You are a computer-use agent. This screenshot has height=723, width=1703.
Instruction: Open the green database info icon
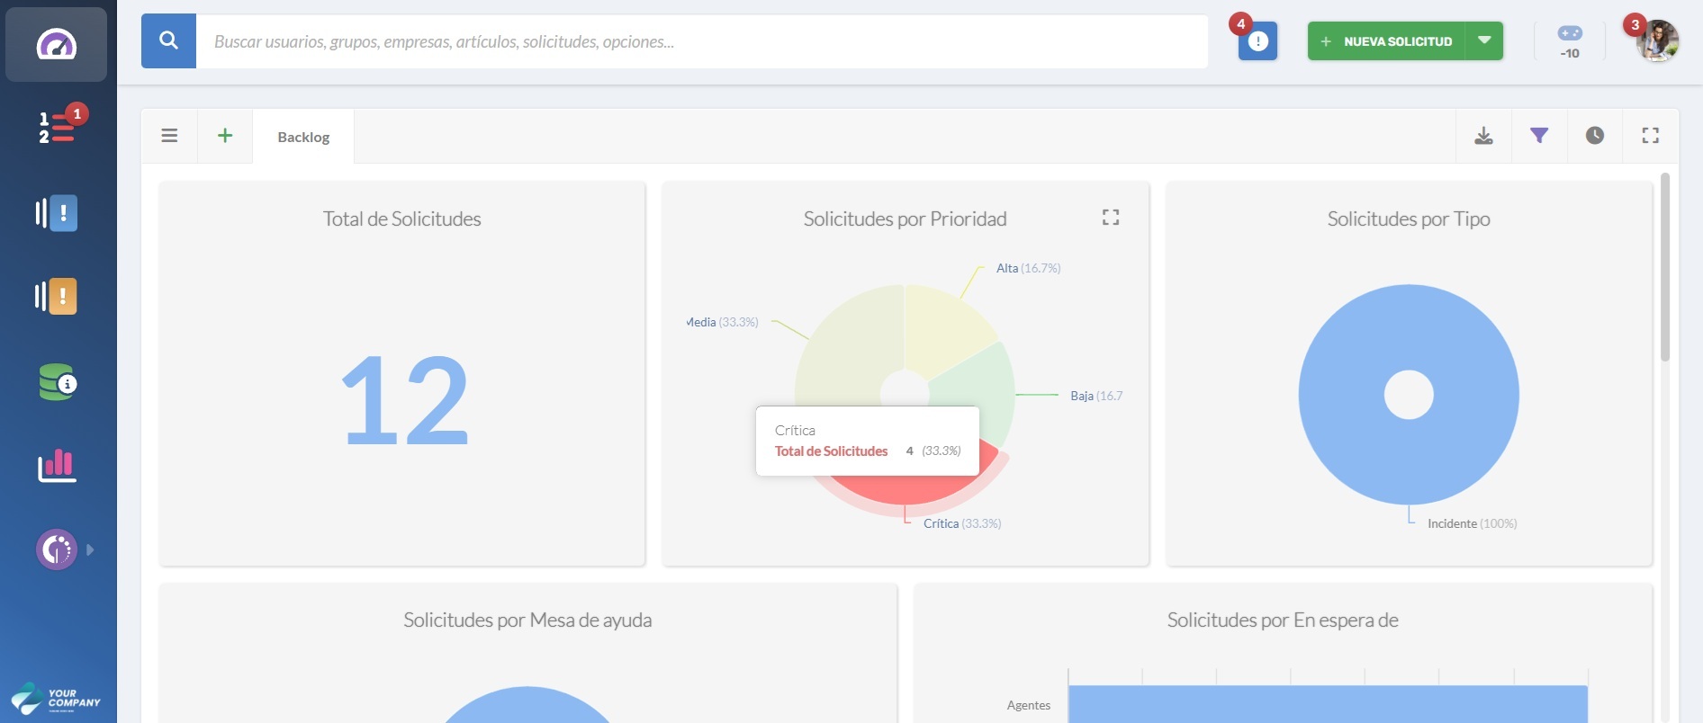click(x=57, y=382)
